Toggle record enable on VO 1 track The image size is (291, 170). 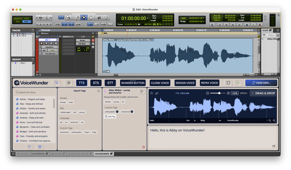click(x=41, y=43)
